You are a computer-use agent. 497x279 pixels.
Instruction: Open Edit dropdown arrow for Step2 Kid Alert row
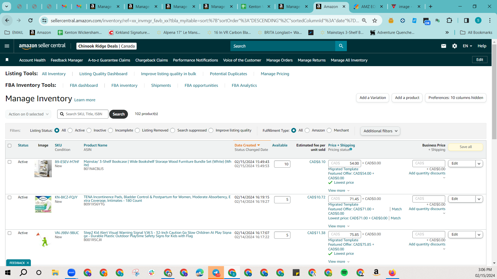479,235
